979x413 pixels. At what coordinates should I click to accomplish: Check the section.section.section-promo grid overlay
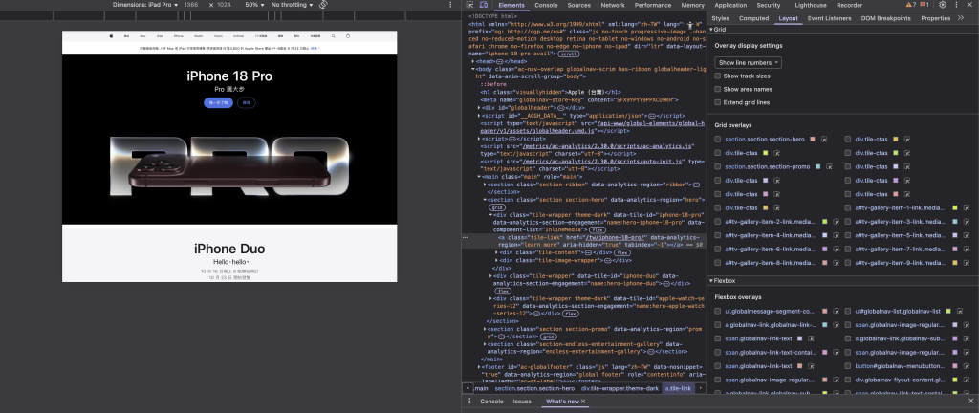(x=718, y=166)
